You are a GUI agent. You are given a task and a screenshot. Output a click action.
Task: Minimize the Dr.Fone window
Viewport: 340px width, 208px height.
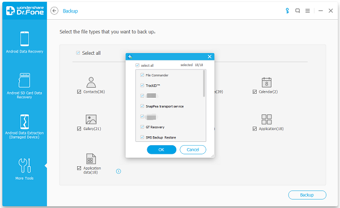[x=321, y=11]
